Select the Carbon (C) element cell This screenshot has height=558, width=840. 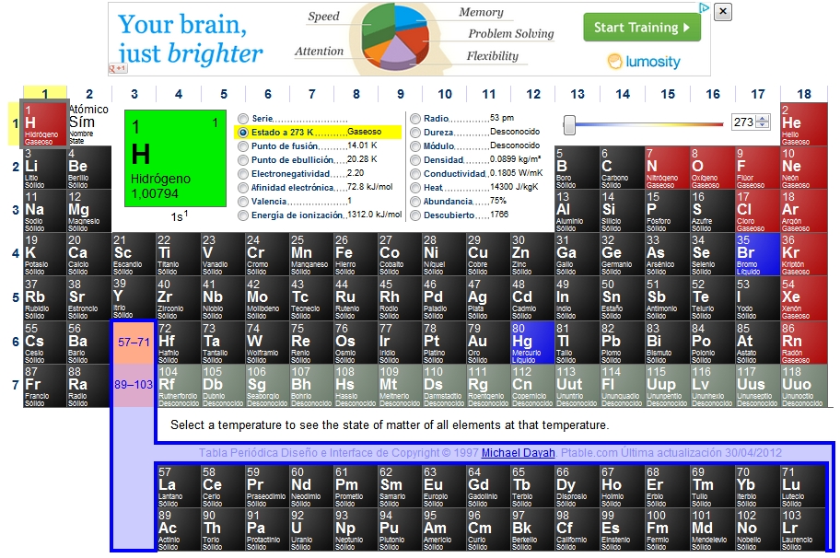tap(620, 167)
